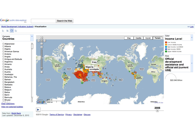The image size is (195, 134).
Task: Check the Bahrain checkbox
Action: tap(3, 79)
